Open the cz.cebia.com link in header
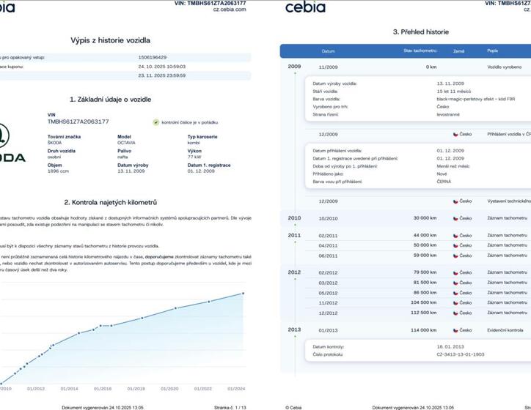 tap(229, 10)
